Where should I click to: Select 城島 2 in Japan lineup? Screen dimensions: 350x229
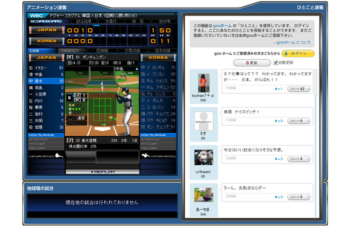[46, 88]
